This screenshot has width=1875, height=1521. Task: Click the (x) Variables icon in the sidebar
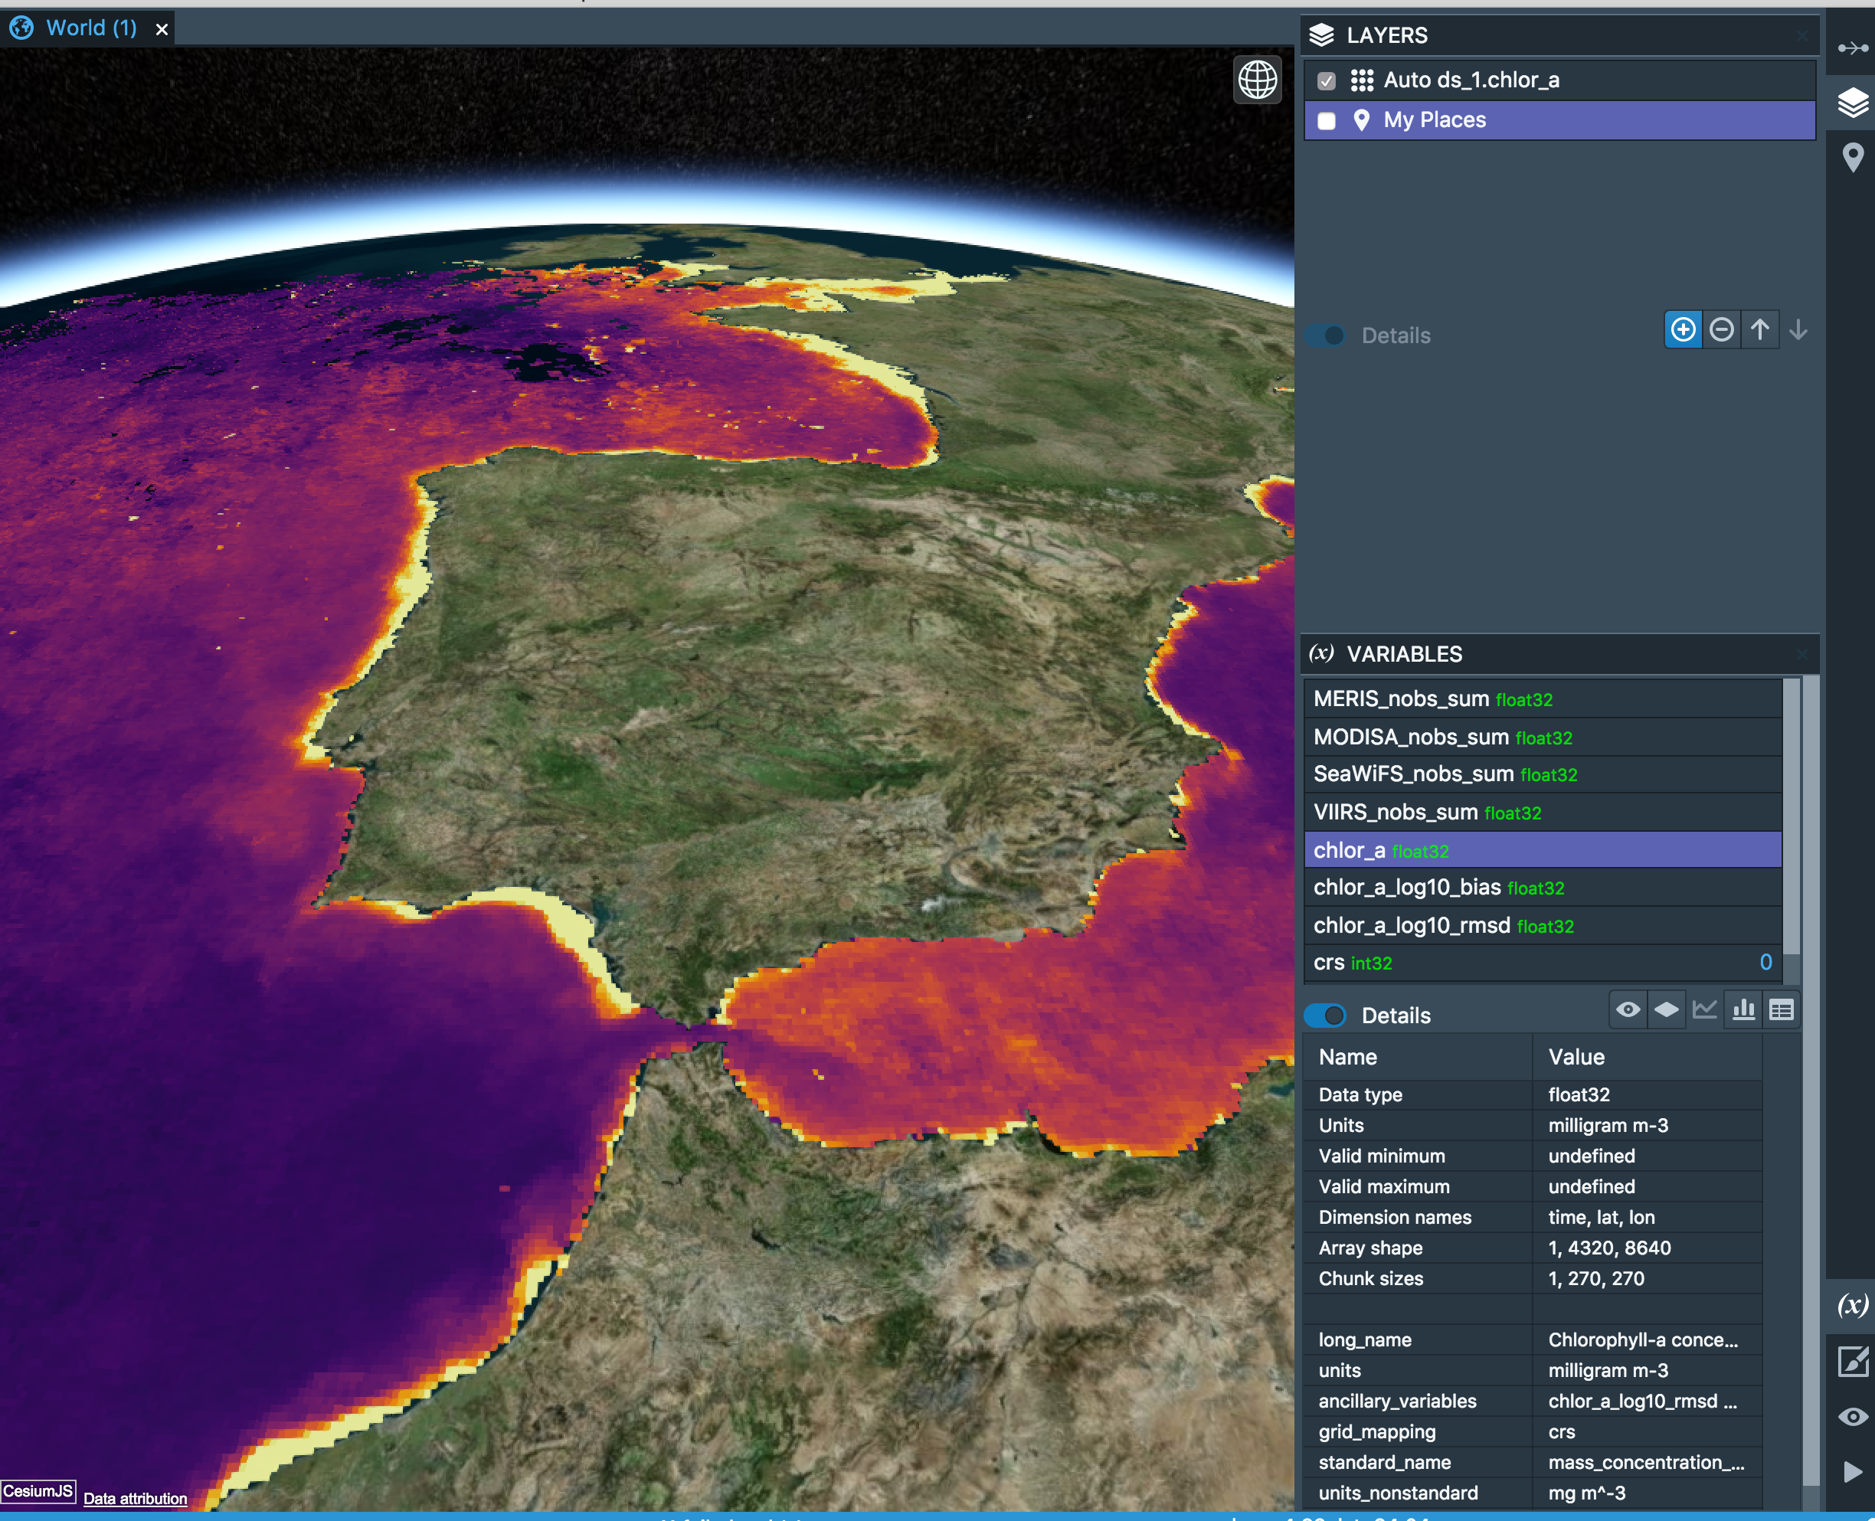[x=1854, y=1307]
